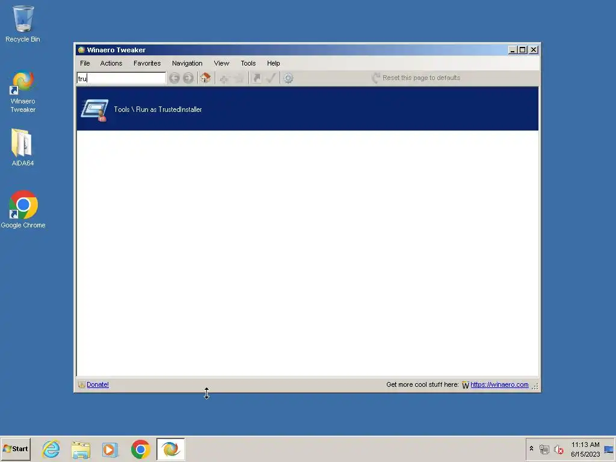Click the Winaero Tweaker title bar icon

(81, 50)
